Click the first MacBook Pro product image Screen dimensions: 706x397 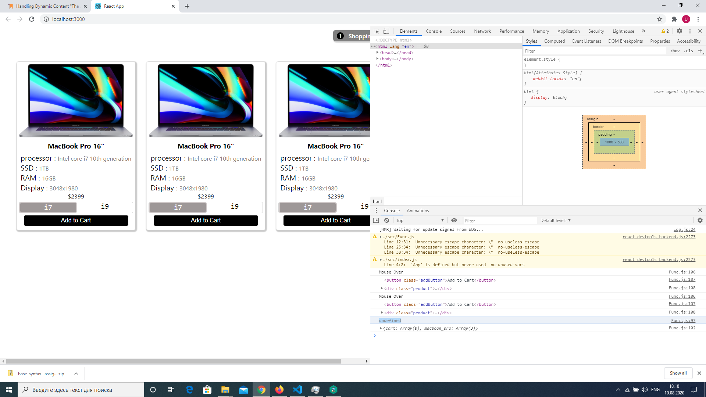click(x=76, y=100)
